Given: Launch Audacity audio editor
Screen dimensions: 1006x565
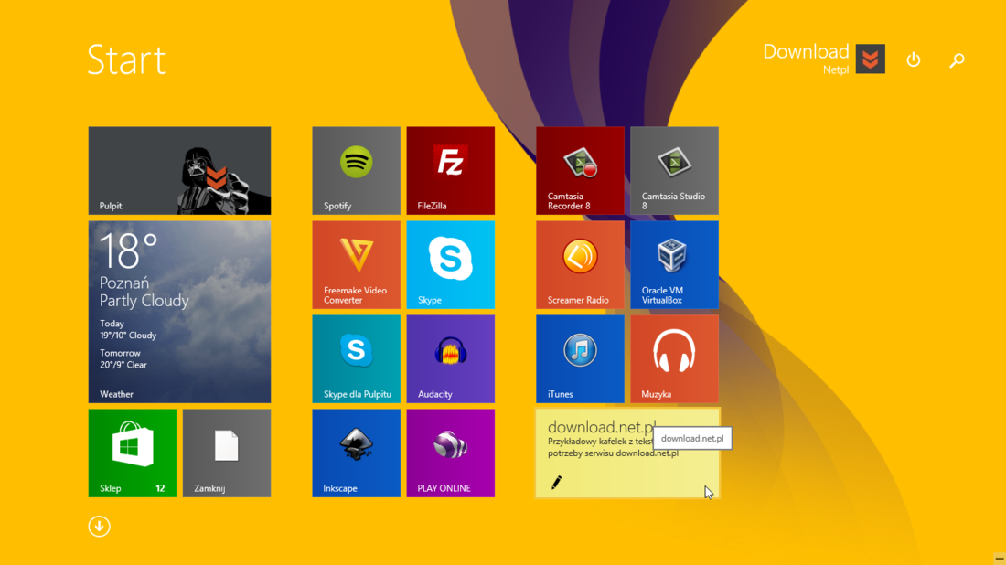Looking at the screenshot, I should click(450, 359).
